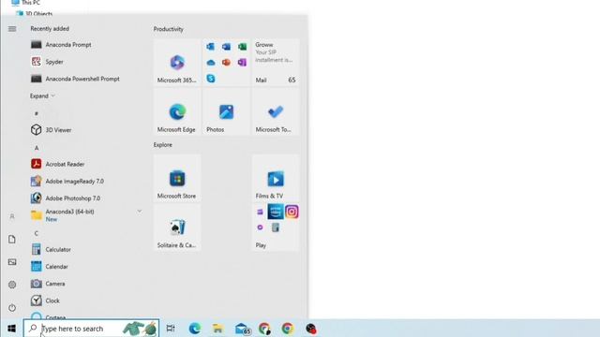Click the Explore group heading
600x337 pixels.
coord(162,145)
